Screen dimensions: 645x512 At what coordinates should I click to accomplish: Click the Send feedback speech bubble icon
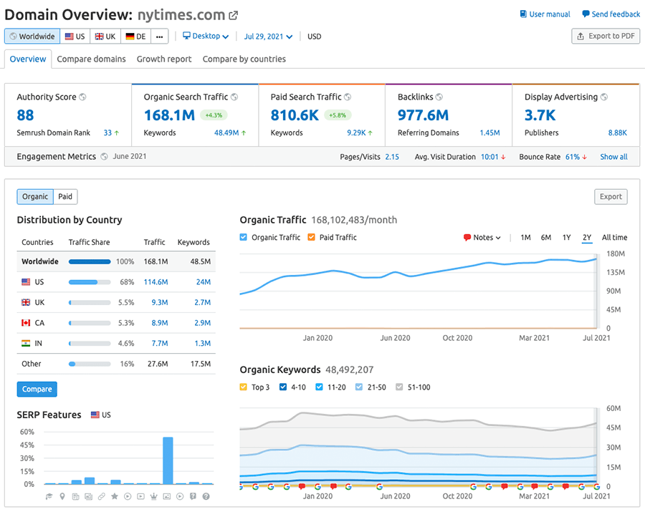[586, 14]
